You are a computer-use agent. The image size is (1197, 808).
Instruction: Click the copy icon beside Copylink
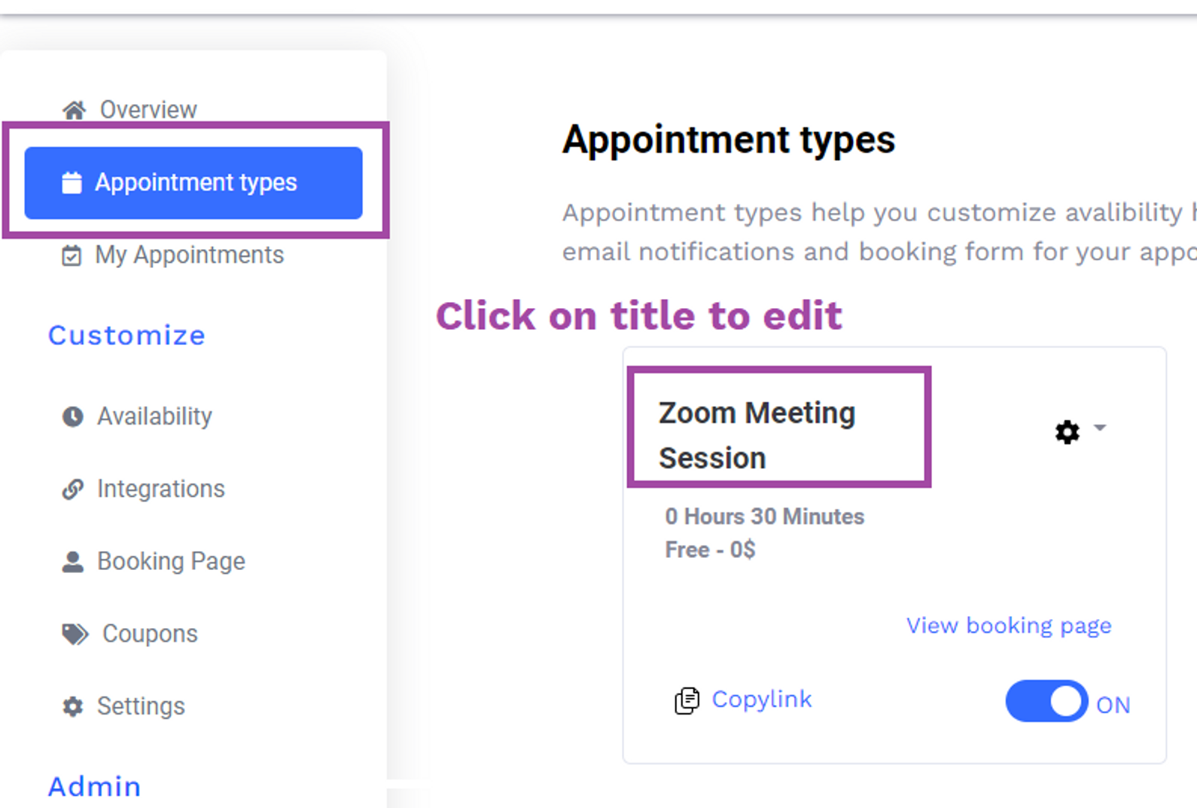click(x=687, y=700)
